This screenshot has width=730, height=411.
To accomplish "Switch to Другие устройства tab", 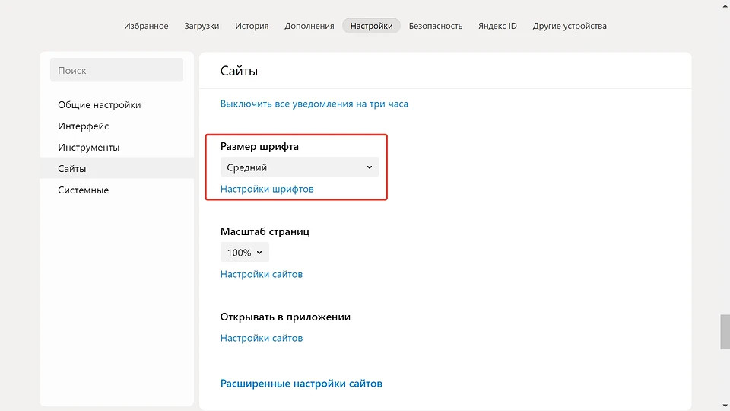I will pos(570,26).
